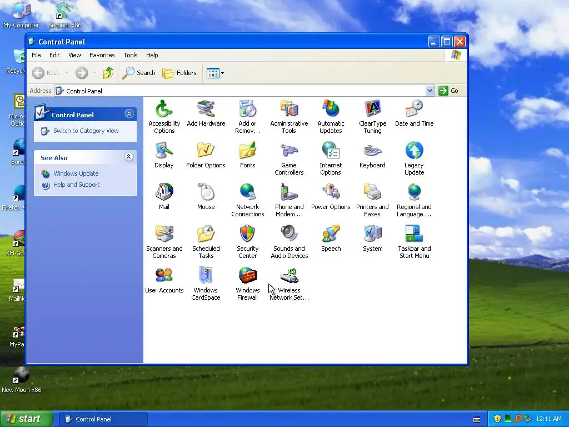Open the Edit menu

(x=54, y=55)
